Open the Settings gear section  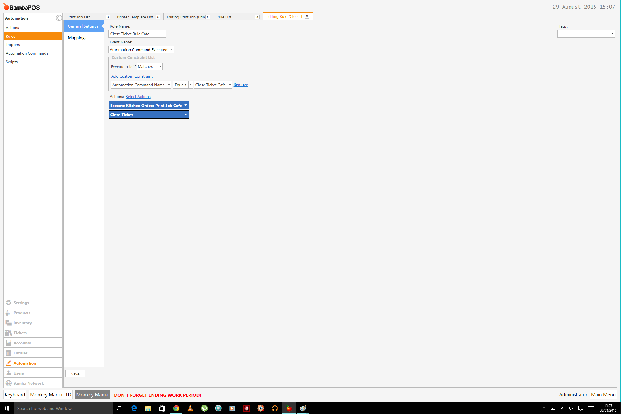[9, 303]
